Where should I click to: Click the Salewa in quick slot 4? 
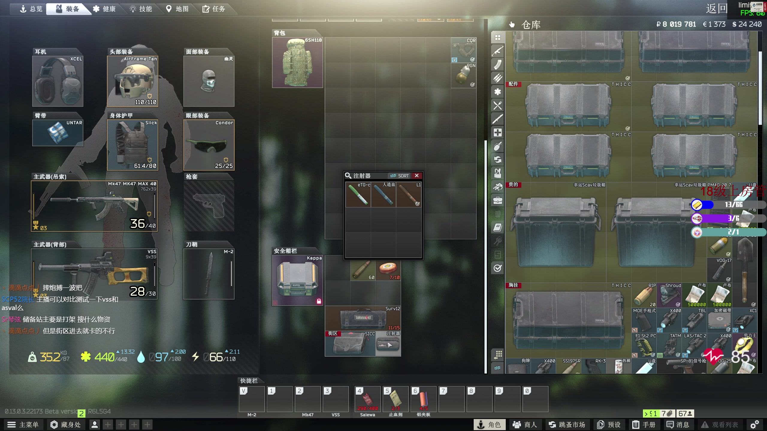click(x=367, y=399)
